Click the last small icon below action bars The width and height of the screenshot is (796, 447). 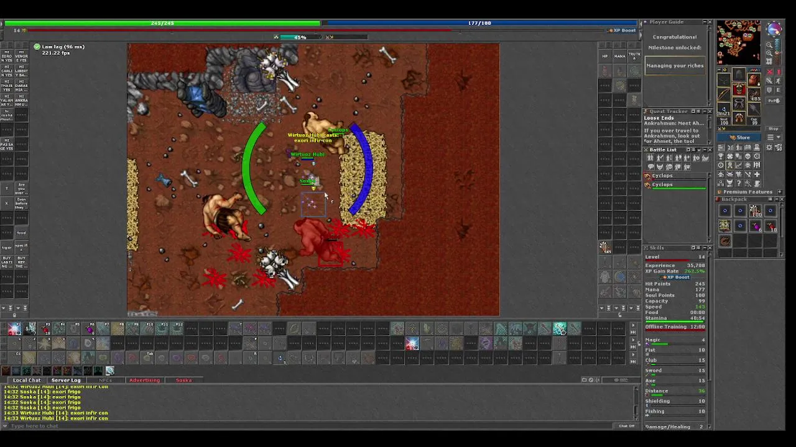tap(110, 371)
